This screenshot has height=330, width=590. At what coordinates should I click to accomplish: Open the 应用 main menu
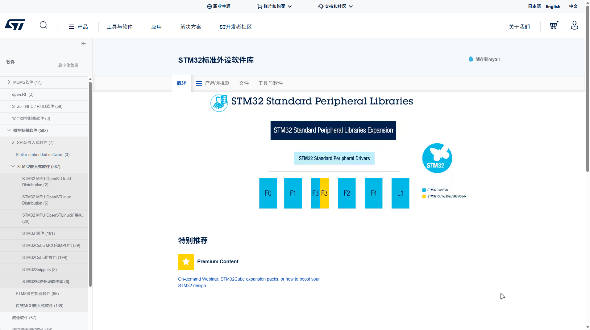(x=156, y=27)
